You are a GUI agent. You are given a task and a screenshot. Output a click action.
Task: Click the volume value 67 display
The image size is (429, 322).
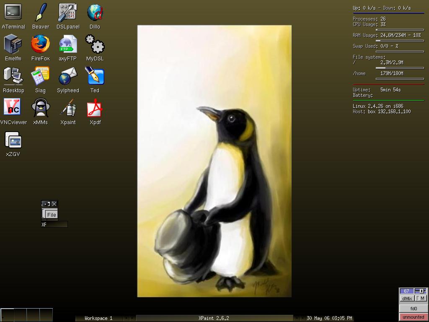(x=406, y=291)
